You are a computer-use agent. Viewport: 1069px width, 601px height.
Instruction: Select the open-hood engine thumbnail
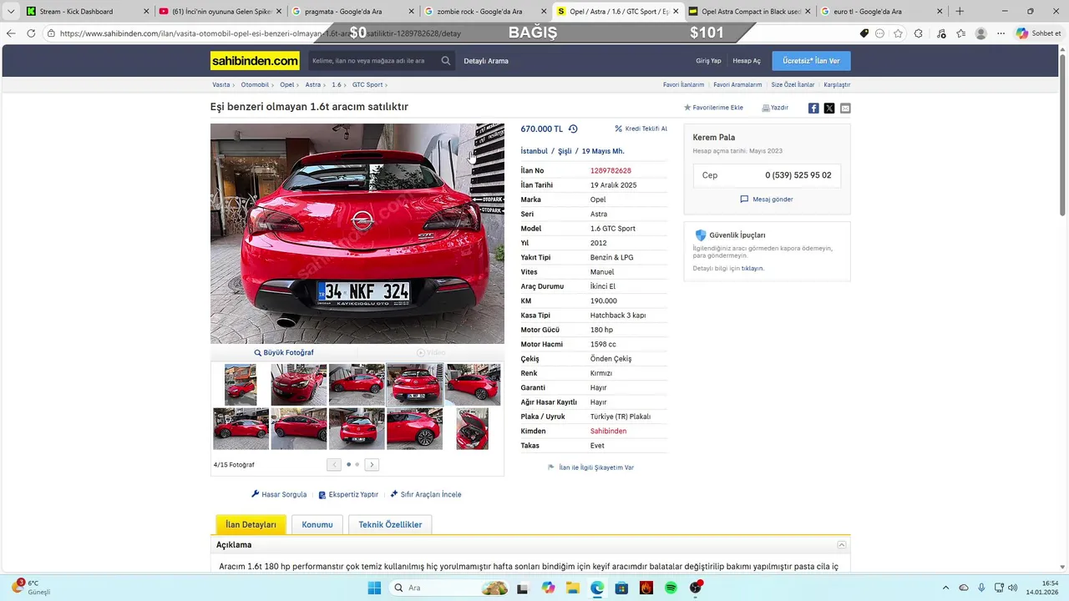(x=473, y=428)
